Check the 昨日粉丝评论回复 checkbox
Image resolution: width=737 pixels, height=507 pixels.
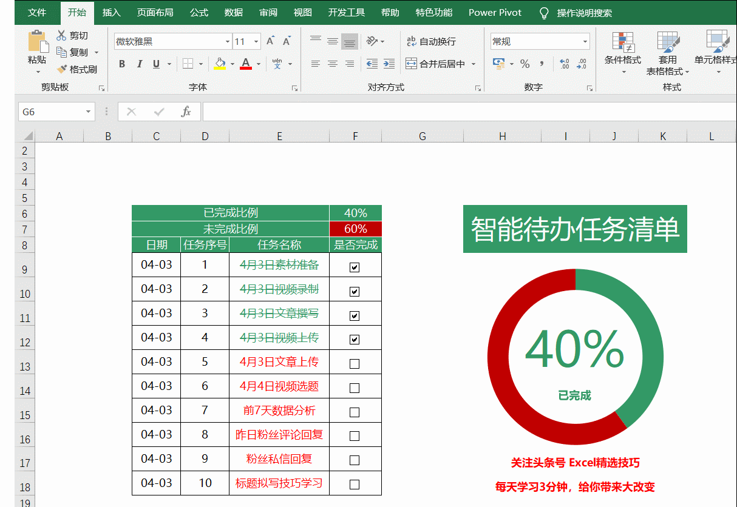tap(355, 436)
